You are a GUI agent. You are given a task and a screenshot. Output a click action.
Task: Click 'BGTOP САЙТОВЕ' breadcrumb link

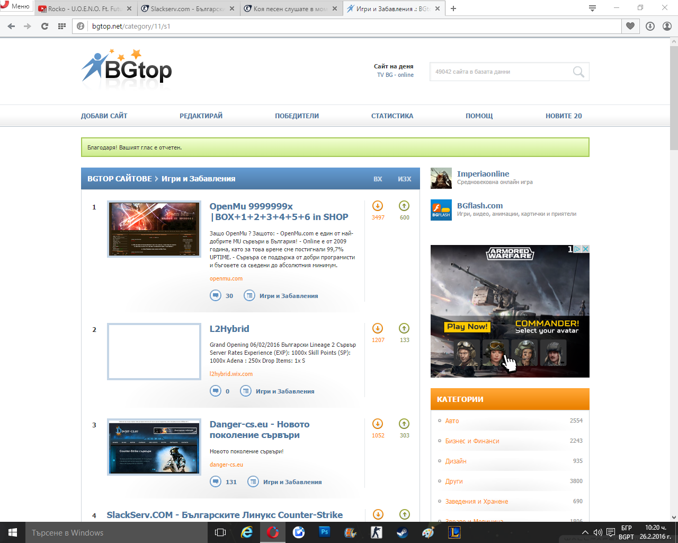(120, 179)
